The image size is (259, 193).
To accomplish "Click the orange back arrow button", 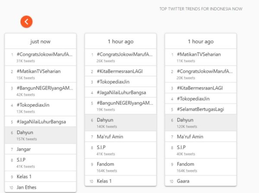I will (x=26, y=21).
